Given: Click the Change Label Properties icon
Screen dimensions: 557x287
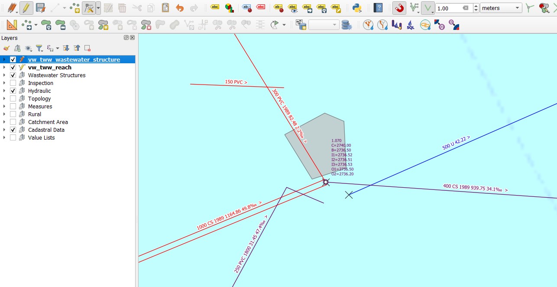Looking at the screenshot, I should pos(335,8).
